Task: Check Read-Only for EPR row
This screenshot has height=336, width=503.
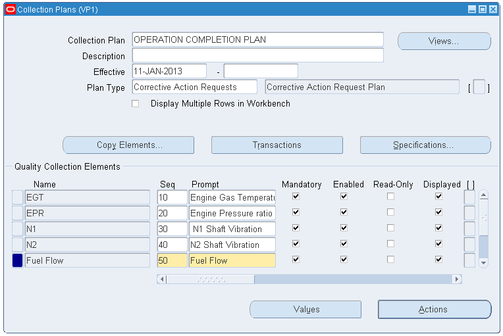Action: point(390,212)
